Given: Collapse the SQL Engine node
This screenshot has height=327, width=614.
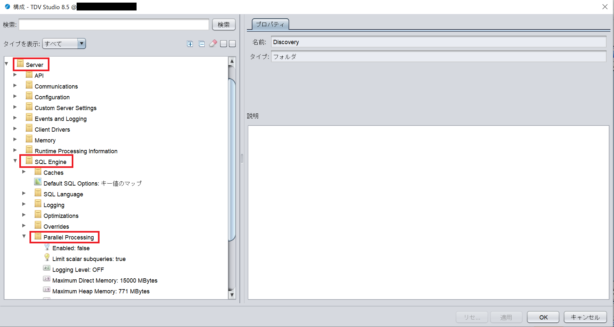Looking at the screenshot, I should [15, 161].
